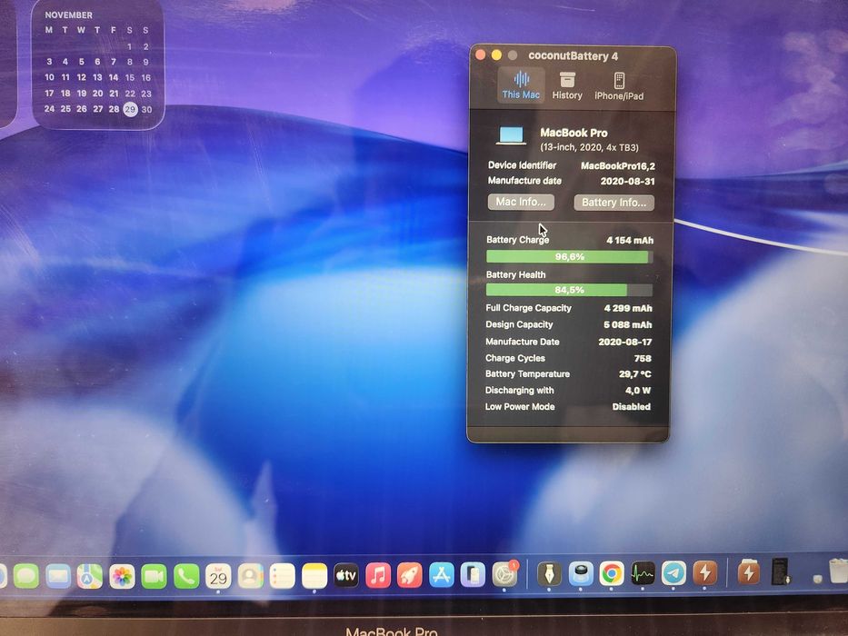Open FaceTime from the dock
This screenshot has width=848, height=636.
coord(154,577)
